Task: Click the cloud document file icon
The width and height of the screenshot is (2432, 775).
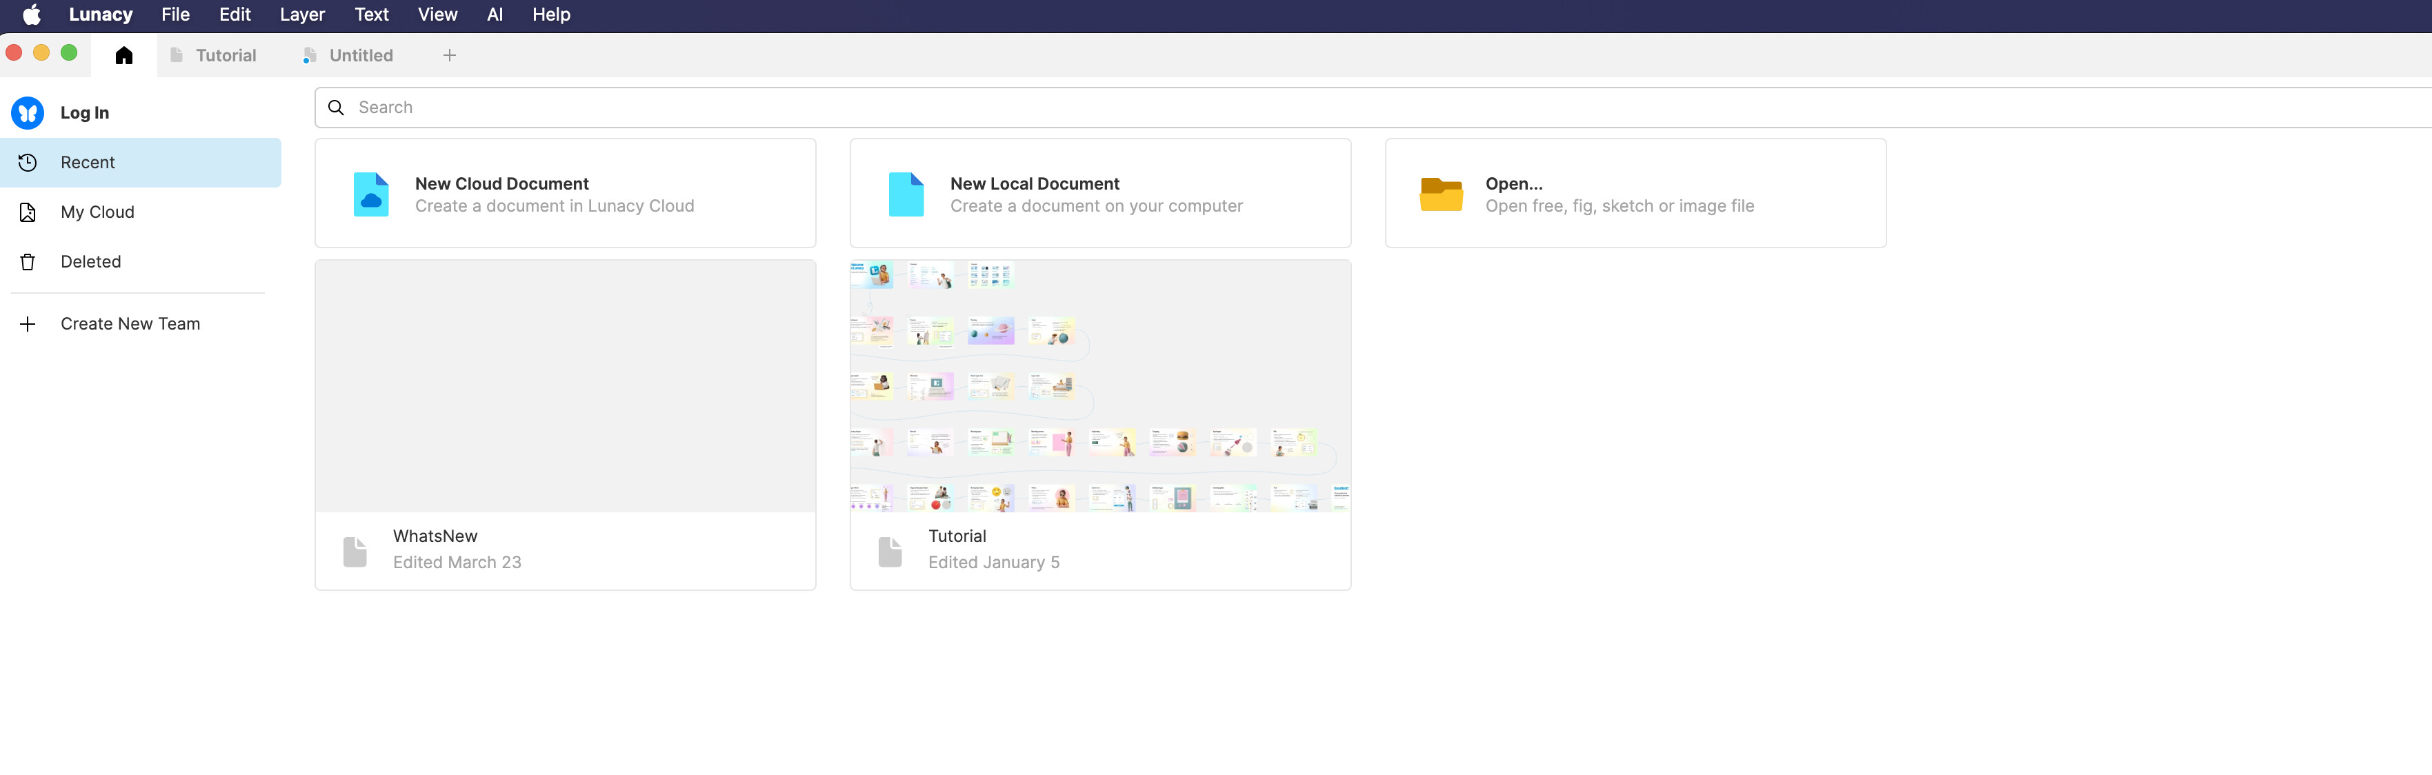Action: tap(371, 194)
